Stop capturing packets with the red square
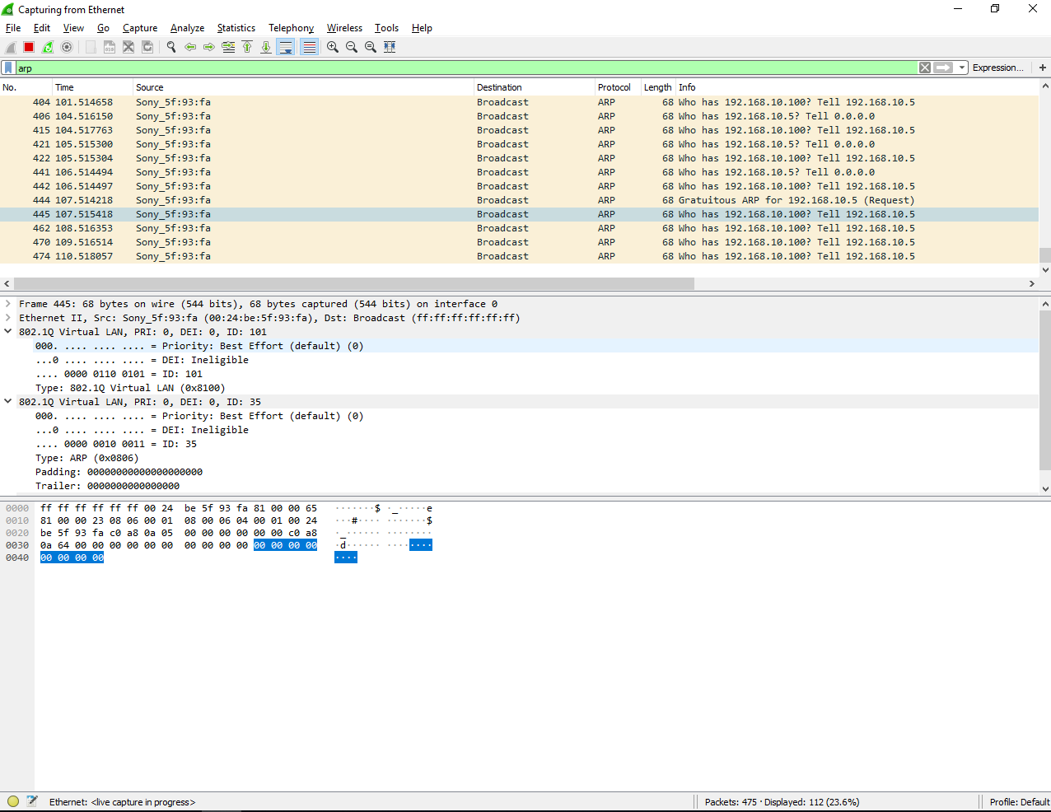The height and width of the screenshot is (812, 1051). click(x=29, y=47)
